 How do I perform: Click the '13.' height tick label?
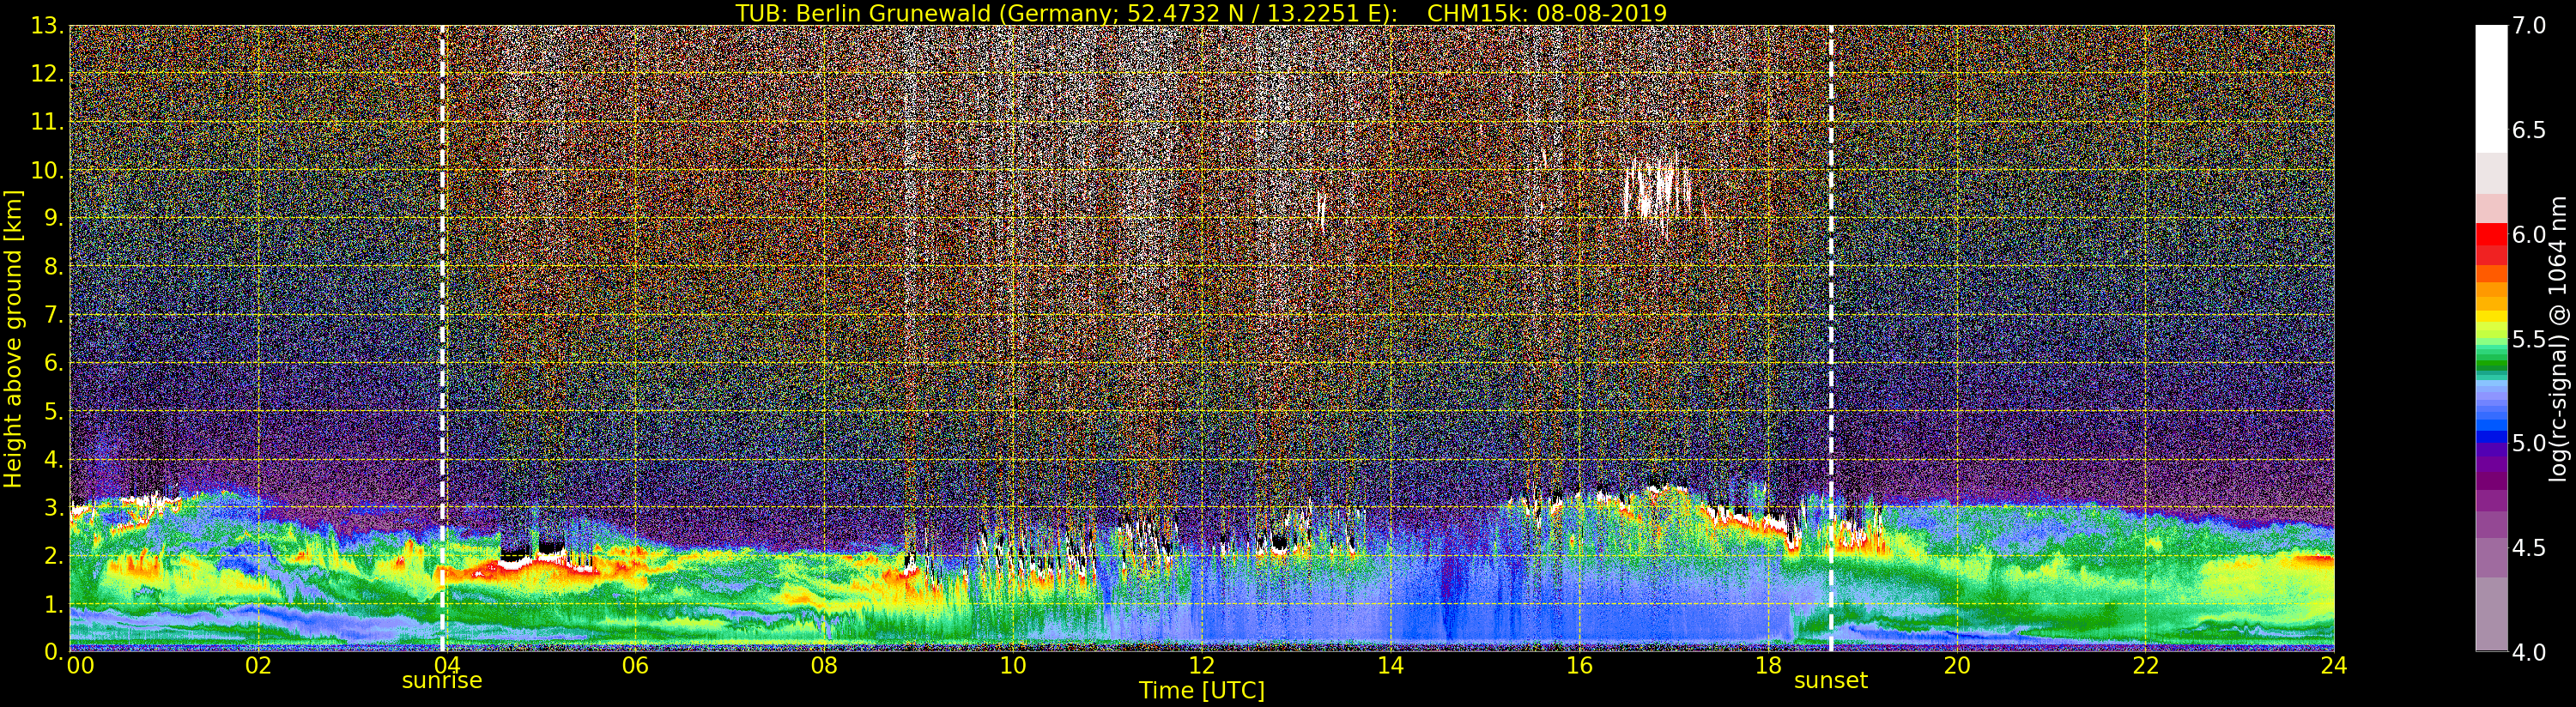pos(47,26)
